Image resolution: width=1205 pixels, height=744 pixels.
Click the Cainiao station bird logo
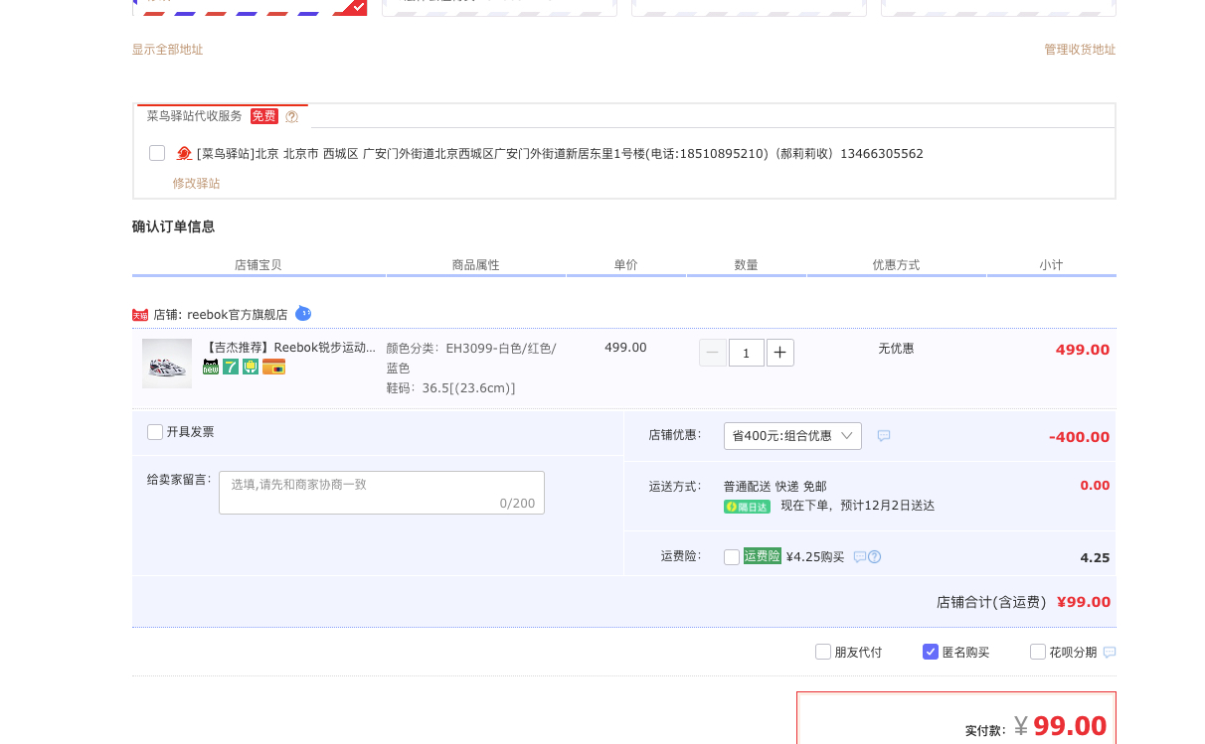pos(184,153)
